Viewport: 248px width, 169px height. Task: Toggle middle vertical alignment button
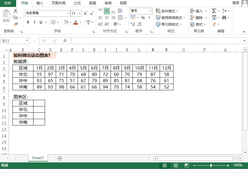(x=107, y=11)
